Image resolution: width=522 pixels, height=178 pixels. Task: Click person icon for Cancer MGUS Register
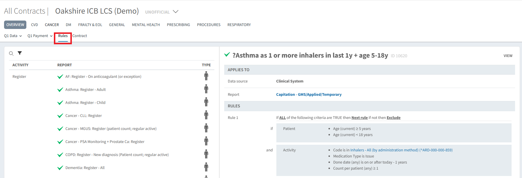206,128
